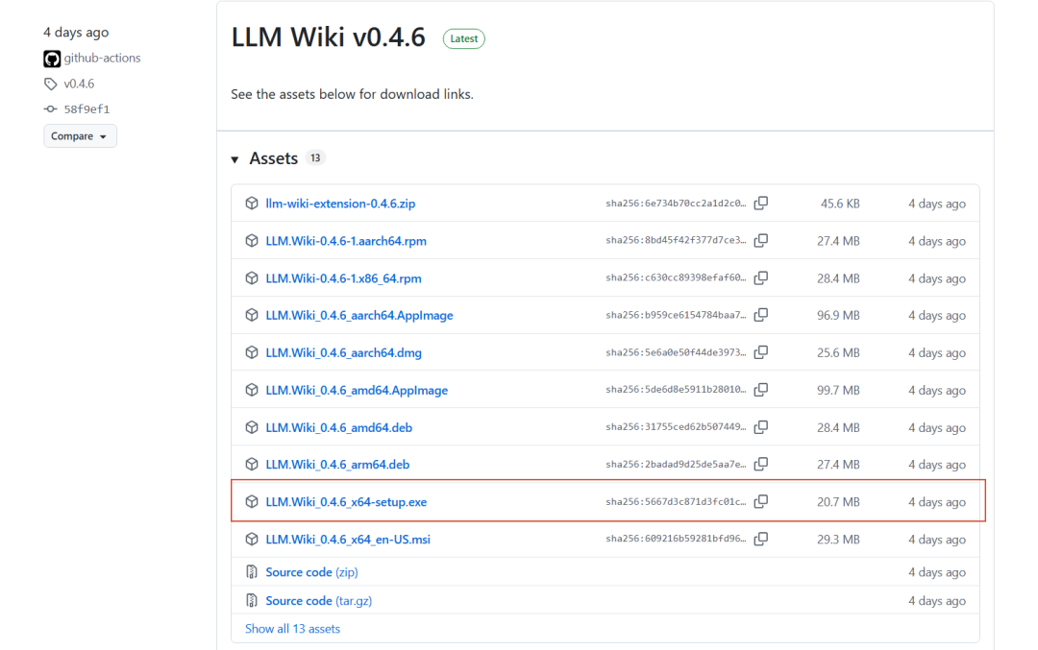Image resolution: width=1038 pixels, height=650 pixels.
Task: Click the Latest badge
Action: (464, 38)
